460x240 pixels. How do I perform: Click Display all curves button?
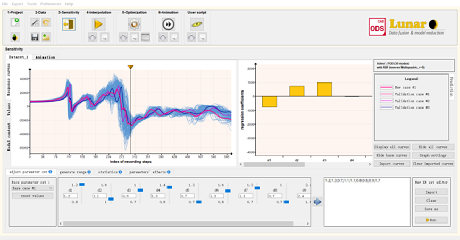(x=391, y=147)
